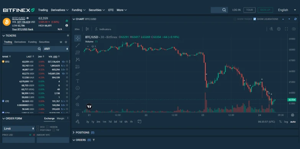Go to the OTC page
The image size is (300, 149).
pyautogui.click(x=111, y=10)
